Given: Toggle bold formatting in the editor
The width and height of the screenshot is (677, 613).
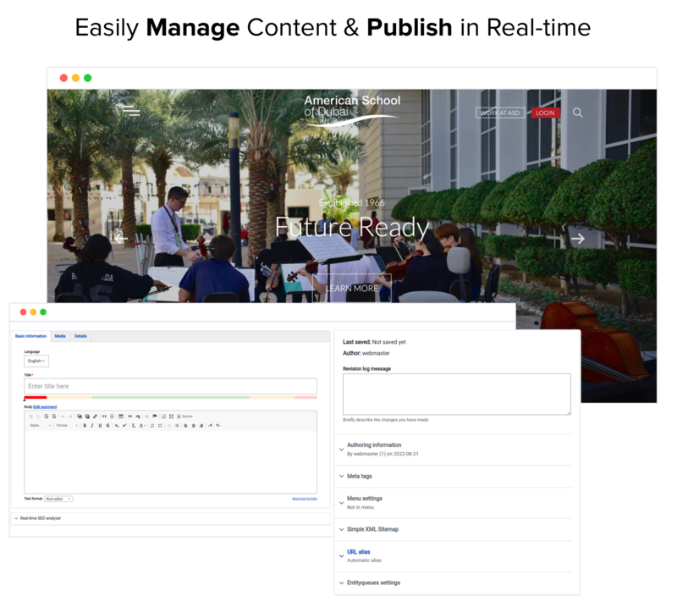Looking at the screenshot, I should point(85,426).
